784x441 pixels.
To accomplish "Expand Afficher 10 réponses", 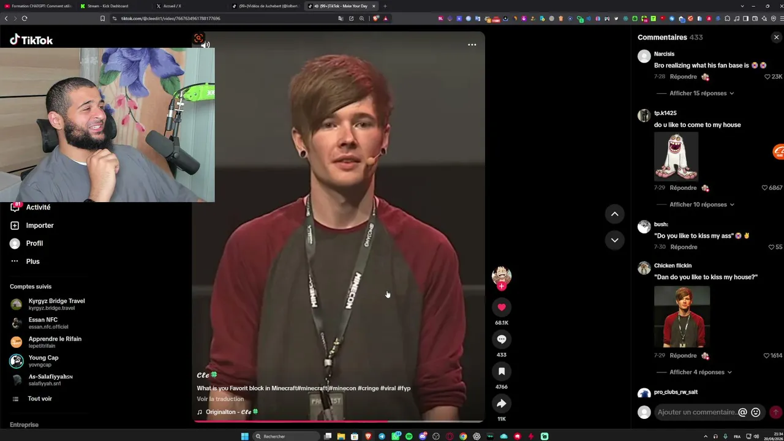I will [702, 205].
